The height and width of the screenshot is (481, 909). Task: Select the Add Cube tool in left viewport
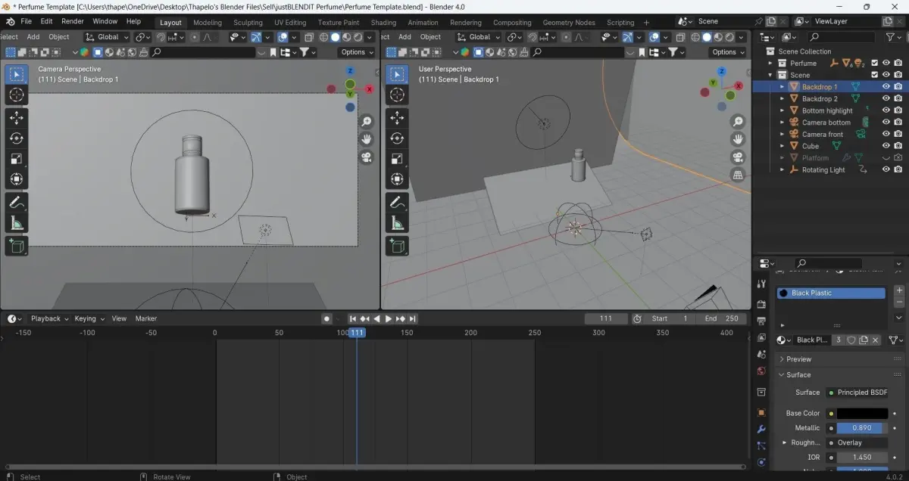point(17,246)
